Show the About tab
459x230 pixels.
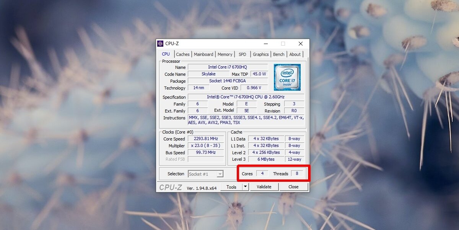295,54
